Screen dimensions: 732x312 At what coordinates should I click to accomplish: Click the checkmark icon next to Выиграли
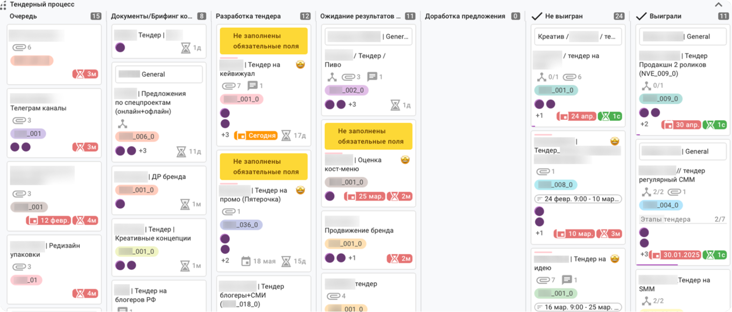click(x=641, y=16)
